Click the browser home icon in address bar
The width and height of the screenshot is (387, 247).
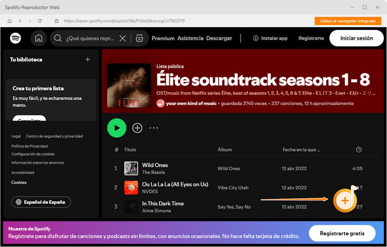pos(10,21)
